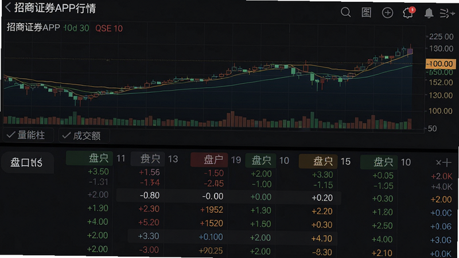Click the +1.56 value
The width and height of the screenshot is (459, 258).
pos(149,173)
